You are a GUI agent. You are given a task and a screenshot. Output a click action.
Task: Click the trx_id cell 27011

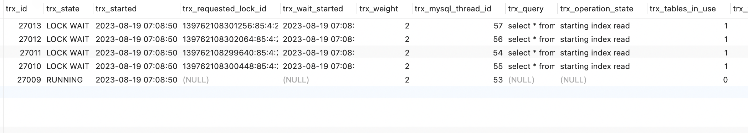tap(30, 53)
